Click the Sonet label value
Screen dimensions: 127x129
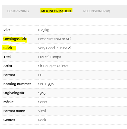43,102
